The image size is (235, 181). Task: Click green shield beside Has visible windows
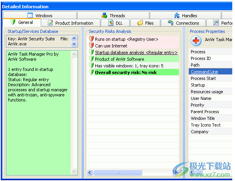(x=91, y=65)
